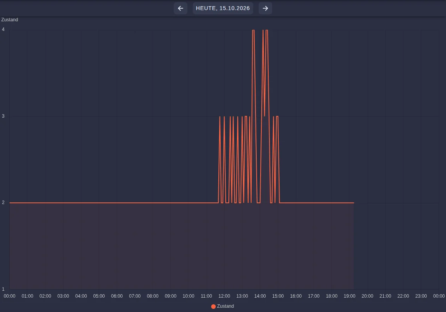446x312 pixels.
Task: Go to the next day with the right arrow
Action: [265, 8]
